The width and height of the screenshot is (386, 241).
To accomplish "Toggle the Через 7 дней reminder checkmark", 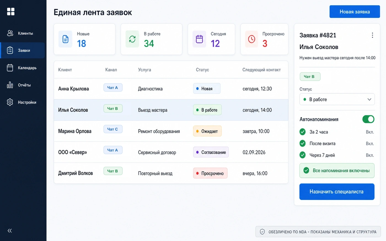I will (303, 155).
